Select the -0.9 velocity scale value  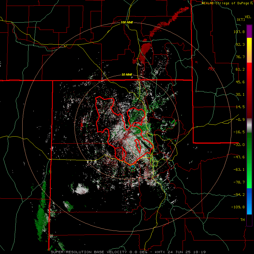tap(240, 120)
